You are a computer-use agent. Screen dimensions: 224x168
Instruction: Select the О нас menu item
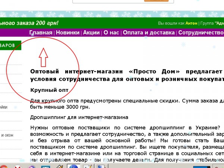pyautogui.click(x=111, y=32)
